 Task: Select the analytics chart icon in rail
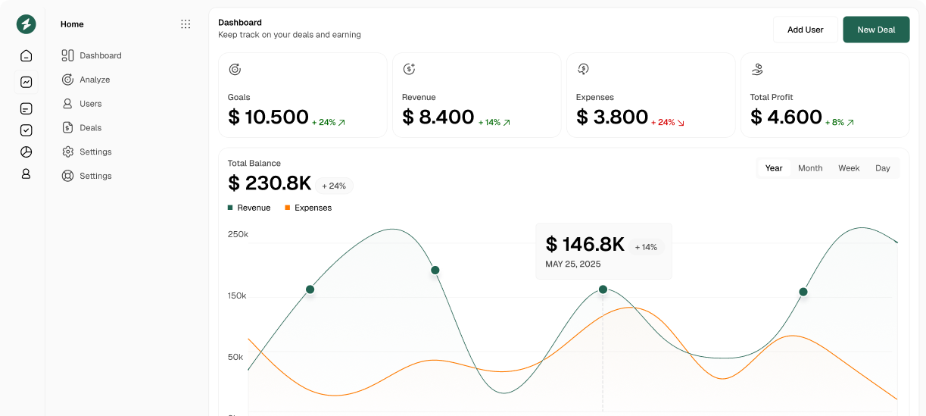(x=26, y=82)
